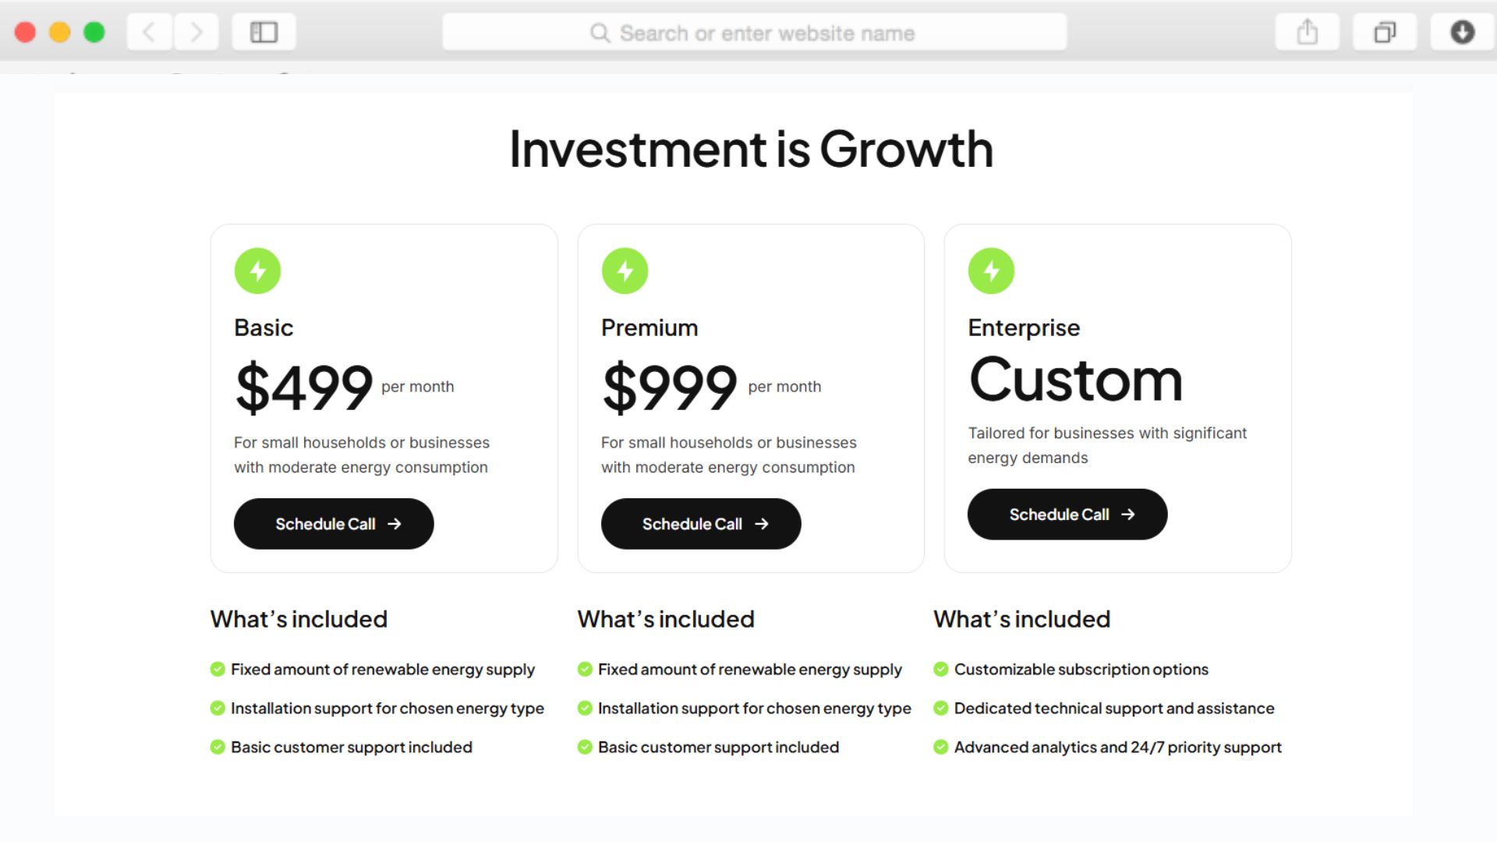Screen dimensions: 1497x842
Task: Focus the search or enter website name field
Action: point(766,33)
